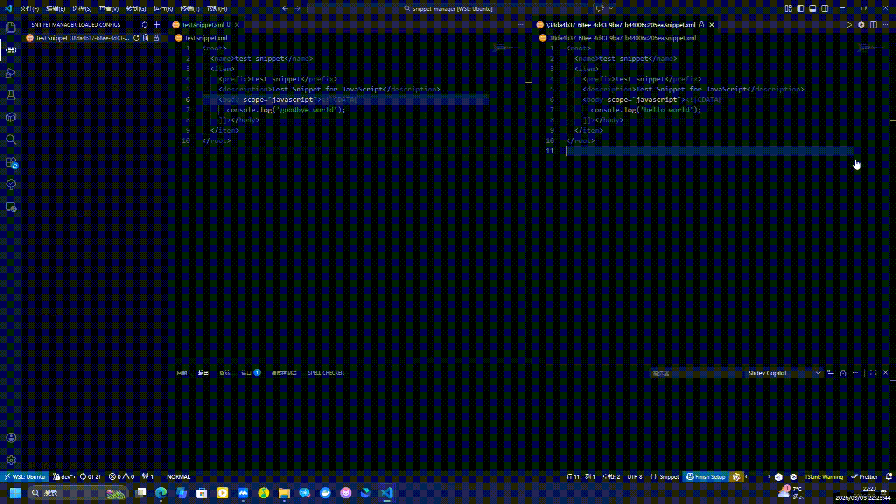Open the Snippet Manager activity bar view
896x504 pixels.
(x=11, y=50)
